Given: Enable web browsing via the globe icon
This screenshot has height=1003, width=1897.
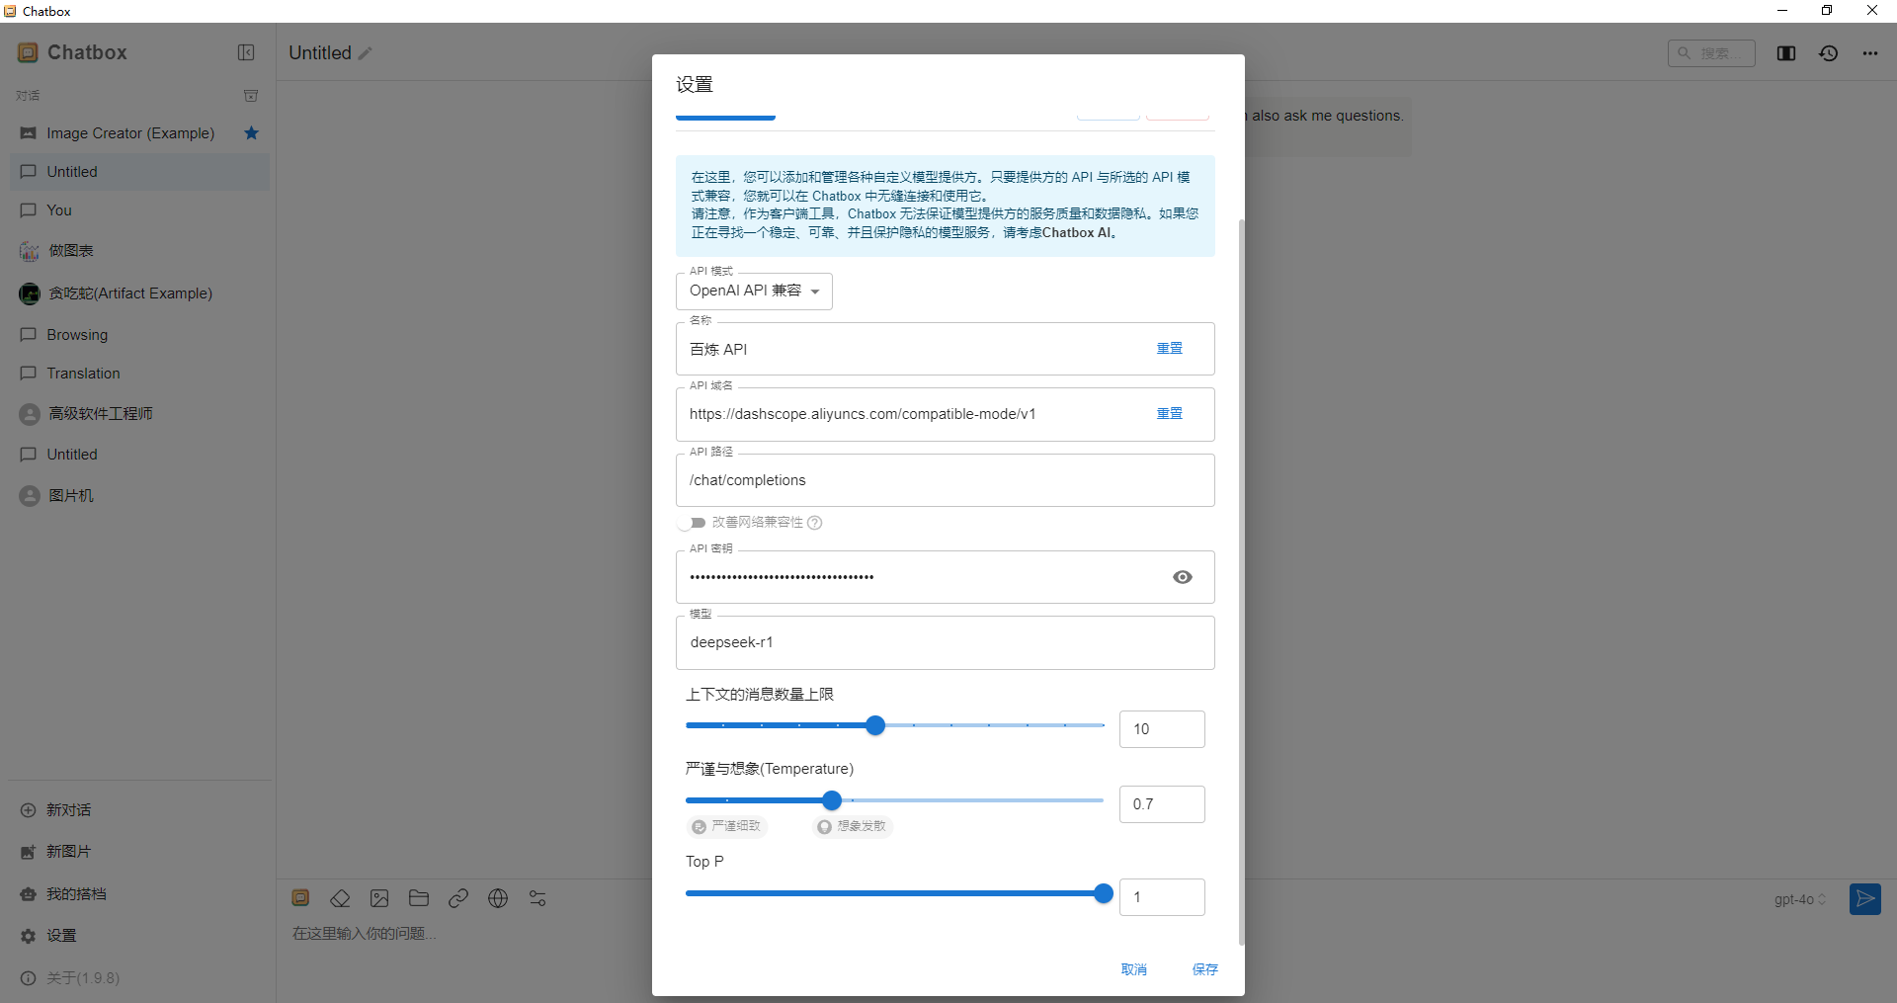Looking at the screenshot, I should [498, 898].
